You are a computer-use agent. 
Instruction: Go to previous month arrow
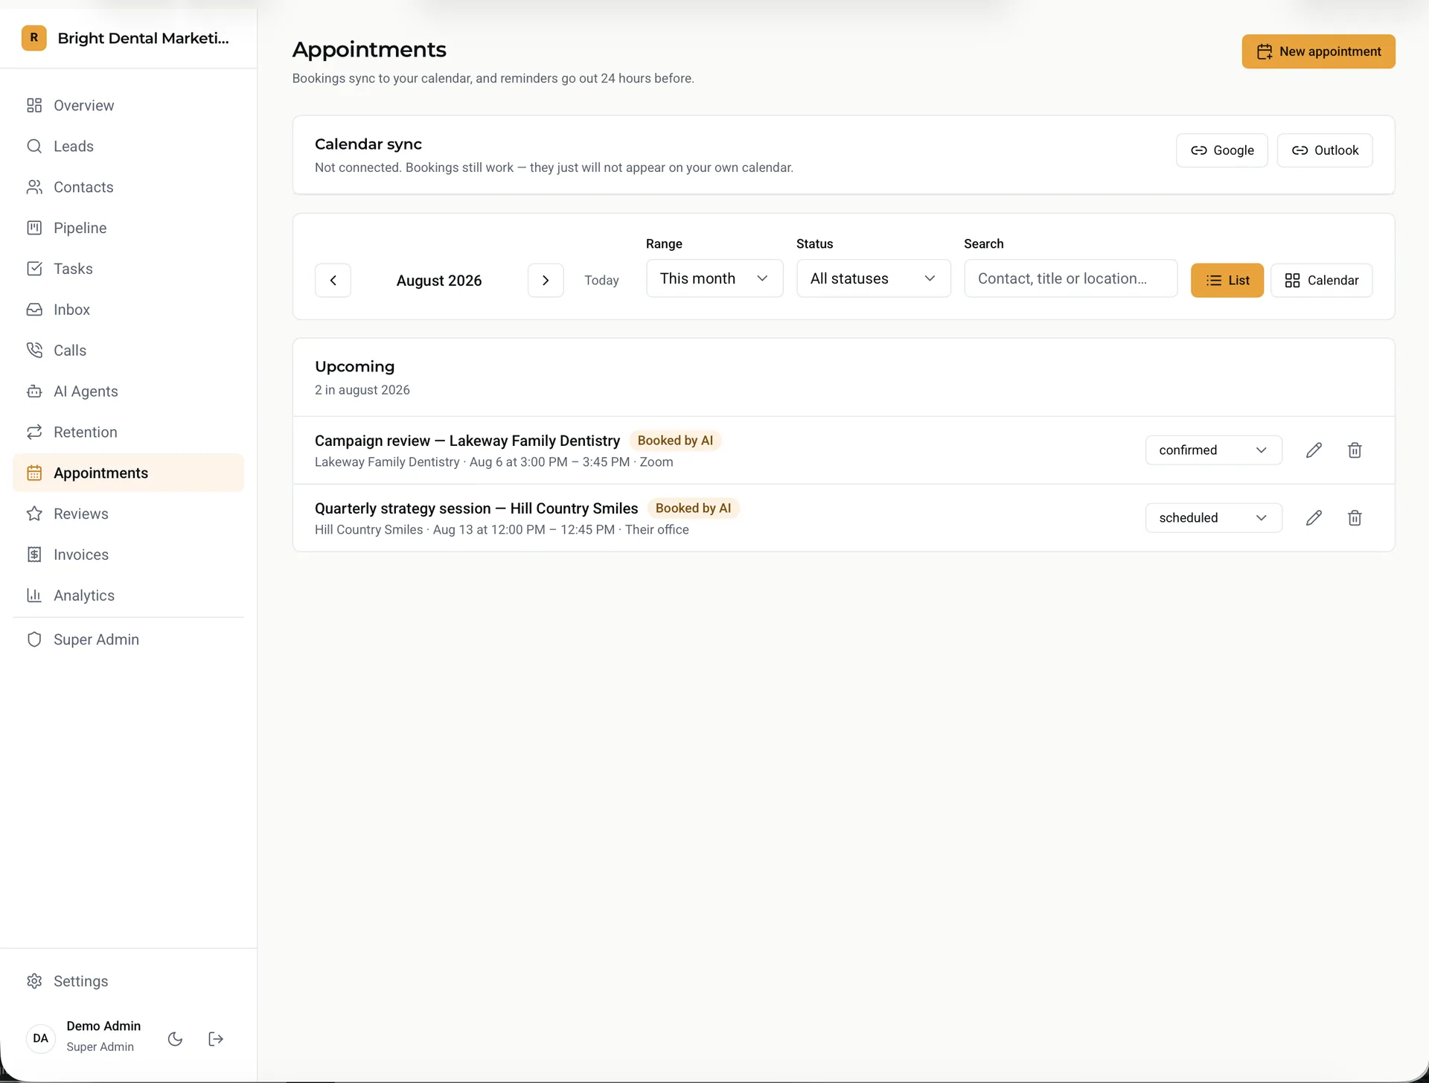pyautogui.click(x=333, y=281)
